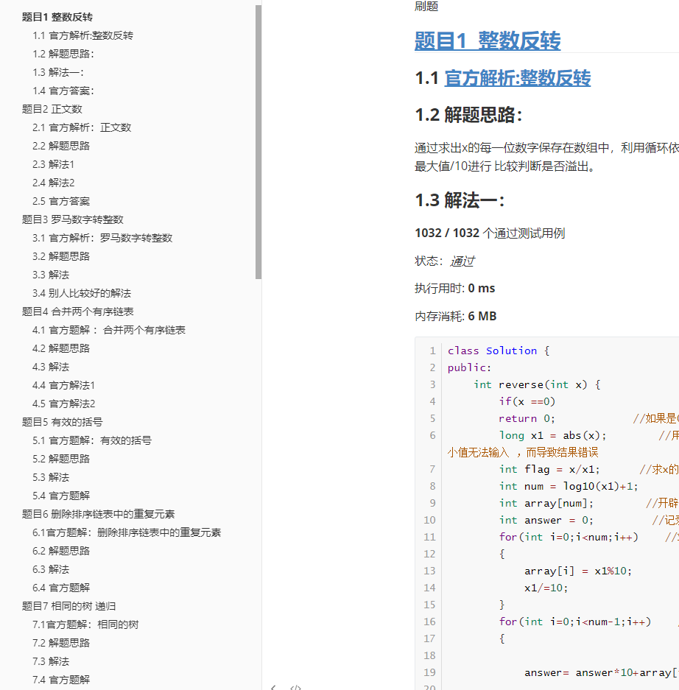Open the 题目1 整数反转 heading link
The image size is (679, 690).
pos(487,41)
